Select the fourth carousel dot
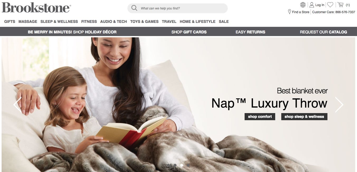This screenshot has height=172, width=357. click(188, 165)
